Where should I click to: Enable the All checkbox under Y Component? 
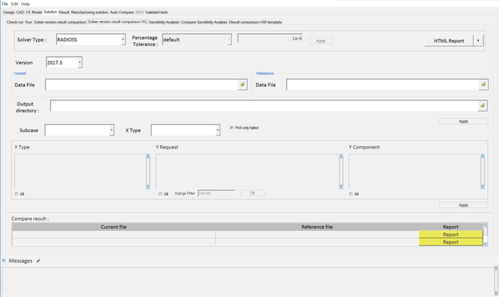[x=350, y=194]
